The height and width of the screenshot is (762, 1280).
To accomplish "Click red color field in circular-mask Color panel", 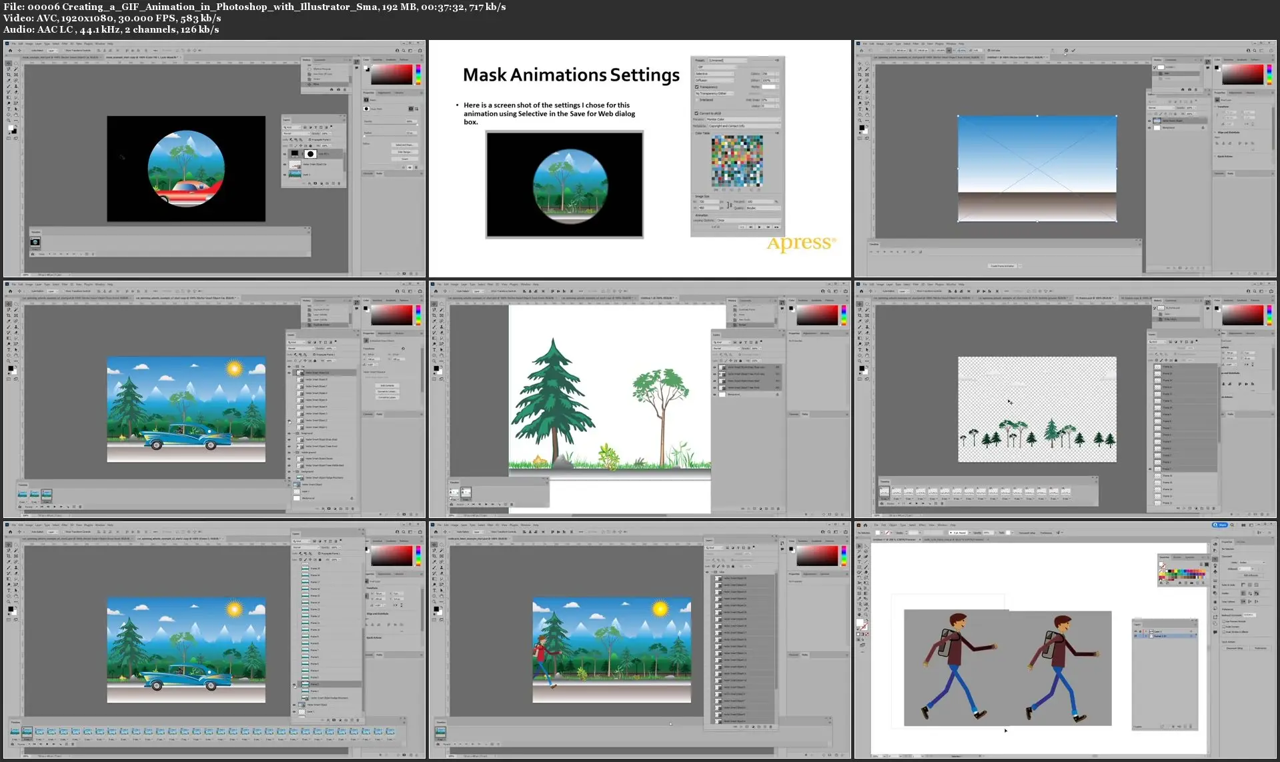I will tap(391, 75).
